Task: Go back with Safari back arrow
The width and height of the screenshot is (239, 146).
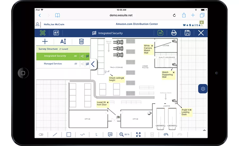Action: click(40, 15)
